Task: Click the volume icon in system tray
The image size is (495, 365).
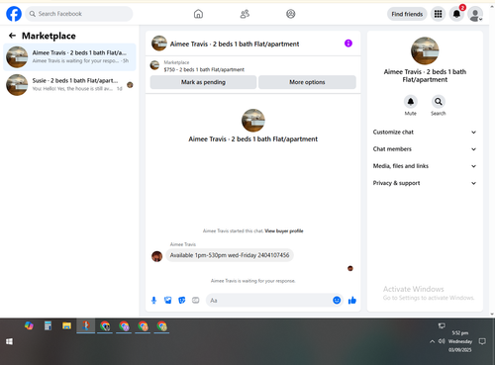Action: [x=442, y=341]
